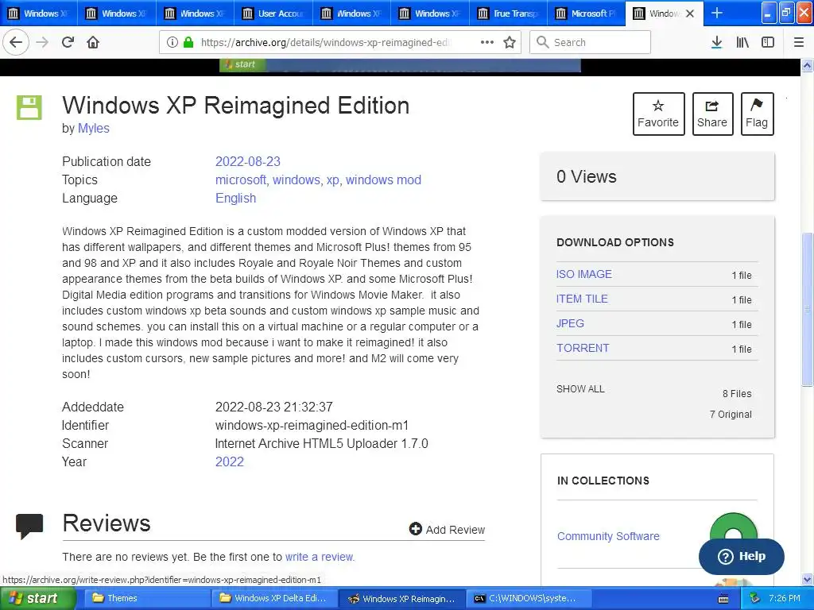Reload the current page
Image resolution: width=814 pixels, height=610 pixels.
pos(68,42)
